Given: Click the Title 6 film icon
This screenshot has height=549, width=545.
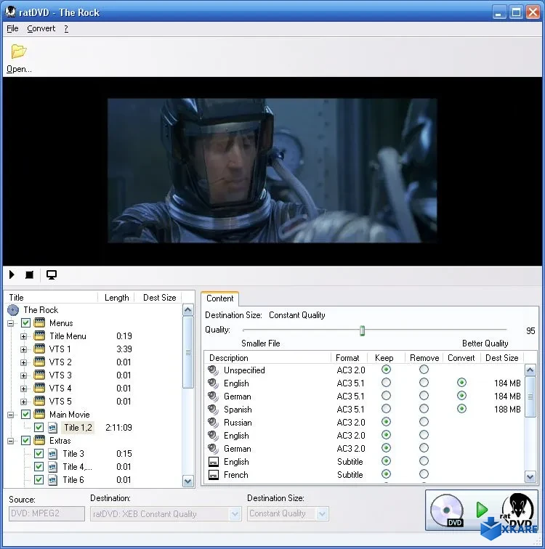Looking at the screenshot, I should [x=52, y=480].
